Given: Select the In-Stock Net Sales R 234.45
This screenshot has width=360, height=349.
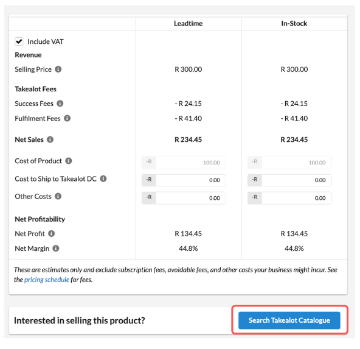Looking at the screenshot, I should 294,139.
